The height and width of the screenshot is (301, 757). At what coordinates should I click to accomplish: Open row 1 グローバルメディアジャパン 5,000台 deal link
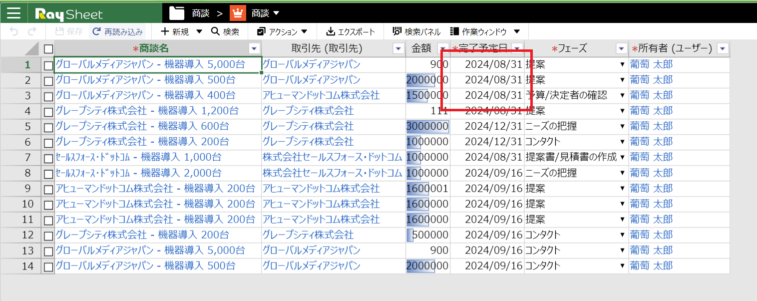pos(150,64)
